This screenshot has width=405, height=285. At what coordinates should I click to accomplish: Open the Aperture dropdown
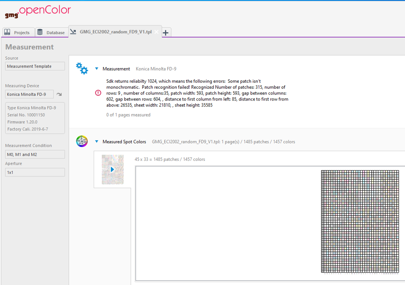click(35, 172)
